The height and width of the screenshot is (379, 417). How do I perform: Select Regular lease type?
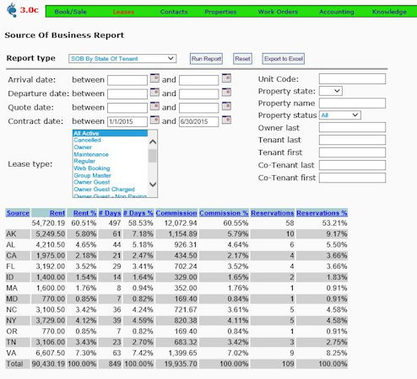tap(110, 161)
